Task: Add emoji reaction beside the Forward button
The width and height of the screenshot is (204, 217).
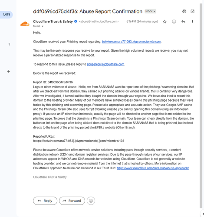Action: click(91, 201)
